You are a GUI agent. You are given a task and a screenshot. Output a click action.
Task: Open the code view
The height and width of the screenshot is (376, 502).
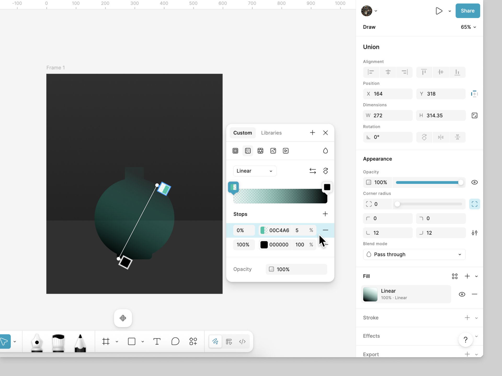(242, 341)
